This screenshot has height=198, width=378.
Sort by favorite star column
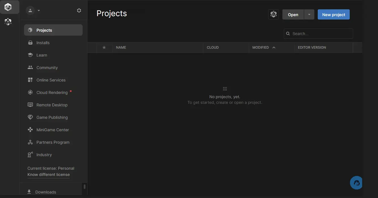pos(104,48)
